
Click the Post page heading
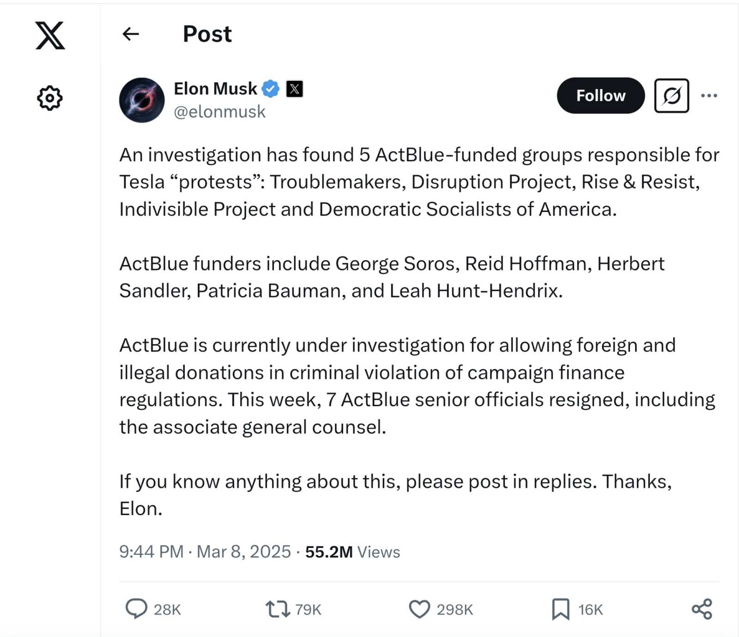[207, 34]
